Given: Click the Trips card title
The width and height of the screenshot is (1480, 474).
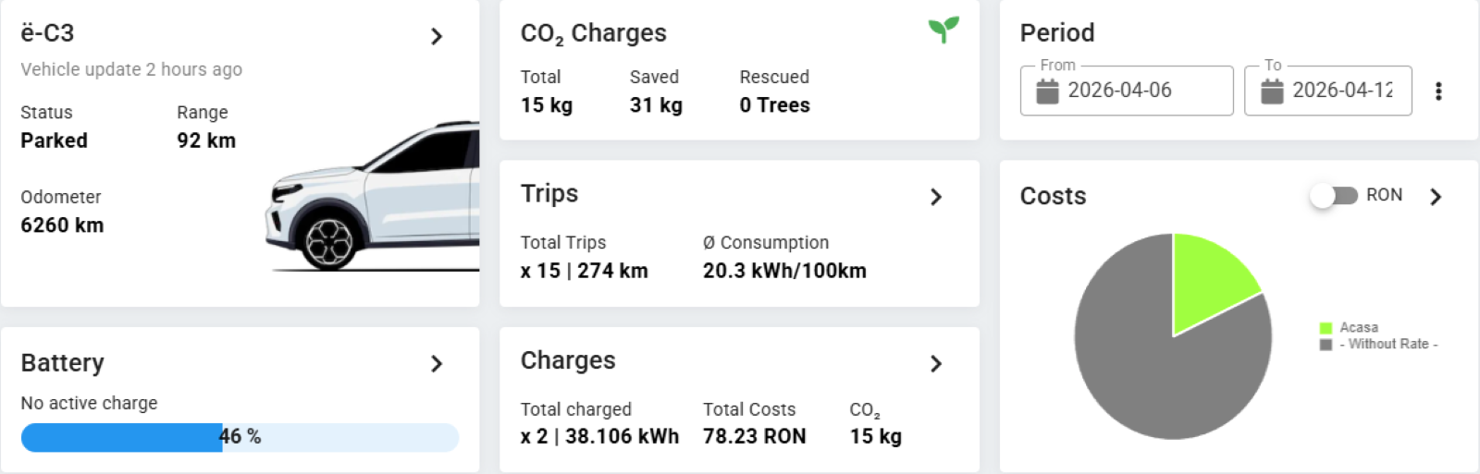Looking at the screenshot, I should click(x=549, y=194).
